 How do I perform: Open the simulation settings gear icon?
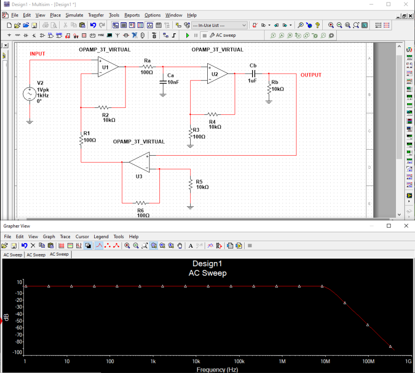click(x=331, y=35)
